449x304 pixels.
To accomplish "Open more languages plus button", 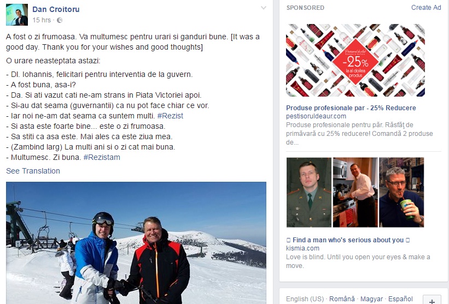I will 432,300.
